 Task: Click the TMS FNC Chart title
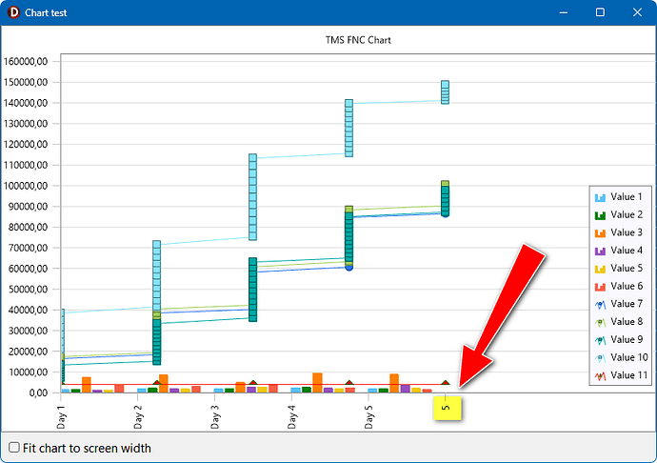click(x=358, y=40)
